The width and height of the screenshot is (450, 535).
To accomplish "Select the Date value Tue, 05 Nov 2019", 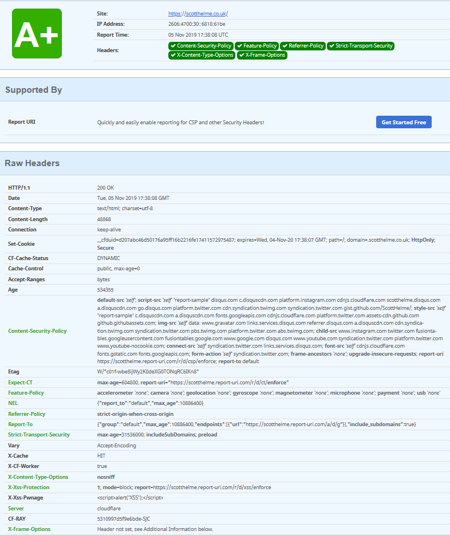I will point(133,198).
